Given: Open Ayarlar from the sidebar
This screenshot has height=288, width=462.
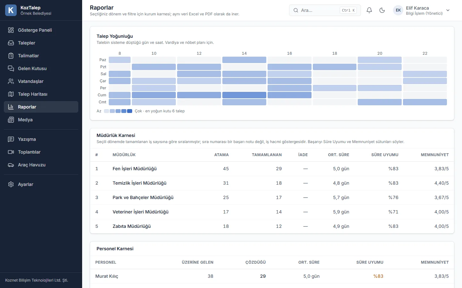Looking at the screenshot, I should 41,184.
